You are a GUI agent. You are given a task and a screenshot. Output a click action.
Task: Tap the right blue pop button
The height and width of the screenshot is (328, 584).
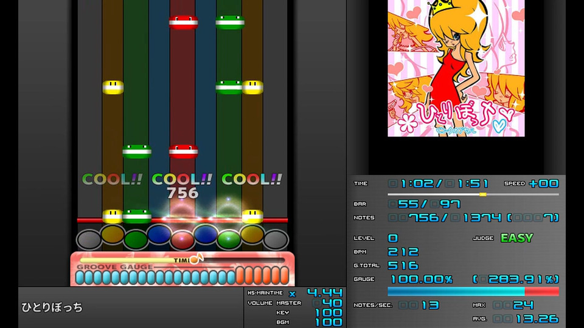coord(206,234)
